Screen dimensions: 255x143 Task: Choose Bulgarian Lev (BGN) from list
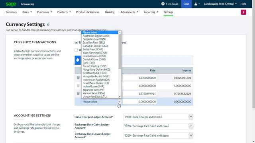click(100, 39)
